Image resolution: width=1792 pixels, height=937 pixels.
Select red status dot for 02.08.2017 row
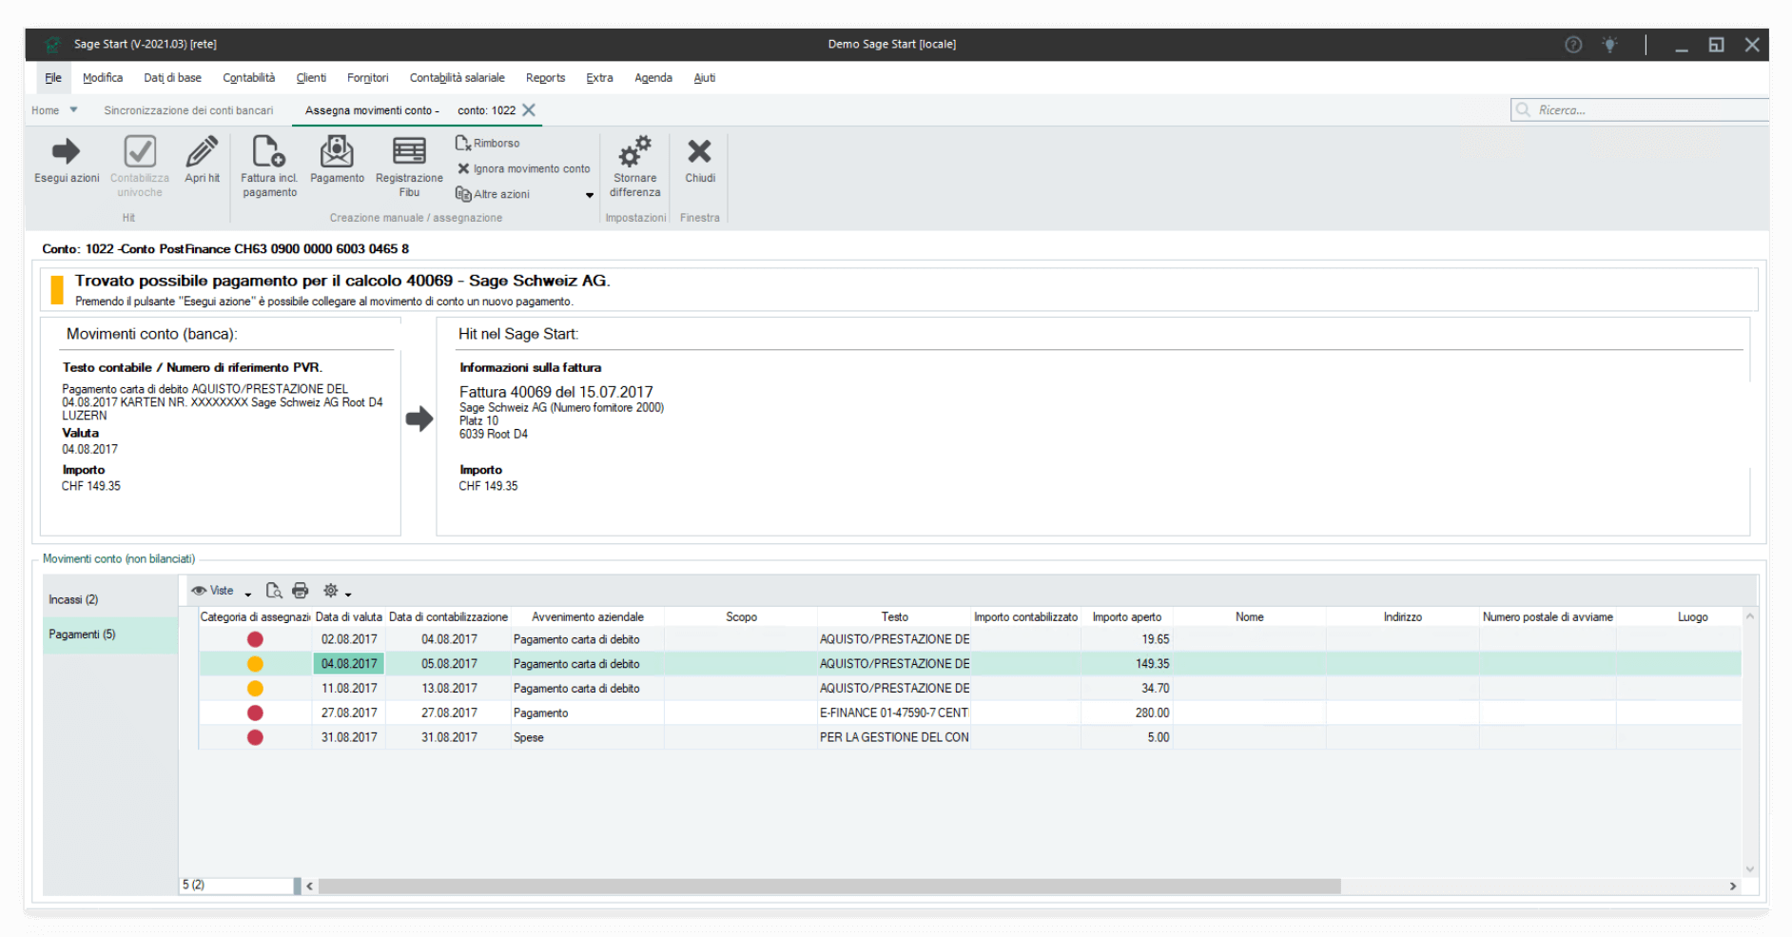click(x=255, y=639)
